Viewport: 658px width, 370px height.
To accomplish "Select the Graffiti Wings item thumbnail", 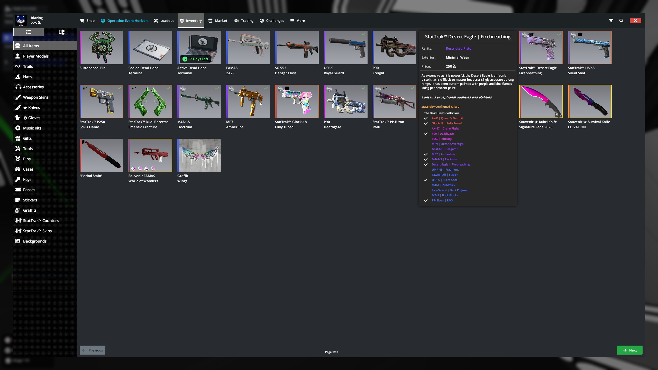I will point(199,155).
